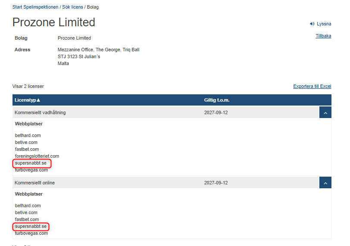Click the Lyssna speaker icon
The image size is (350, 246).
pyautogui.click(x=312, y=24)
